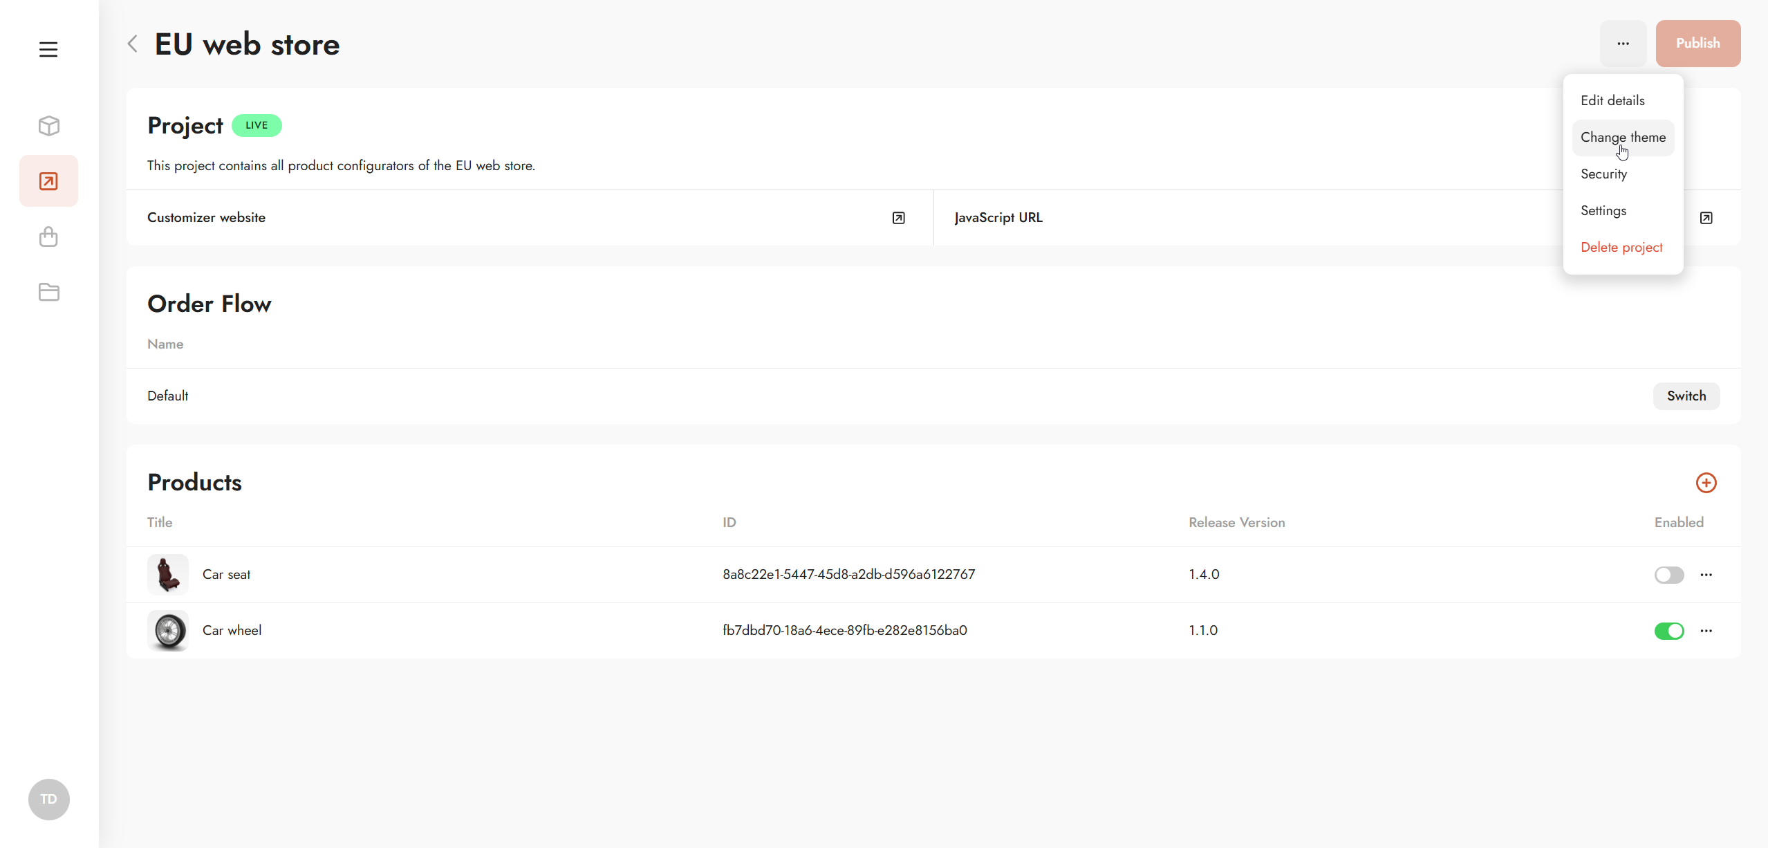
Task: Click the Publish button
Action: pos(1697,44)
